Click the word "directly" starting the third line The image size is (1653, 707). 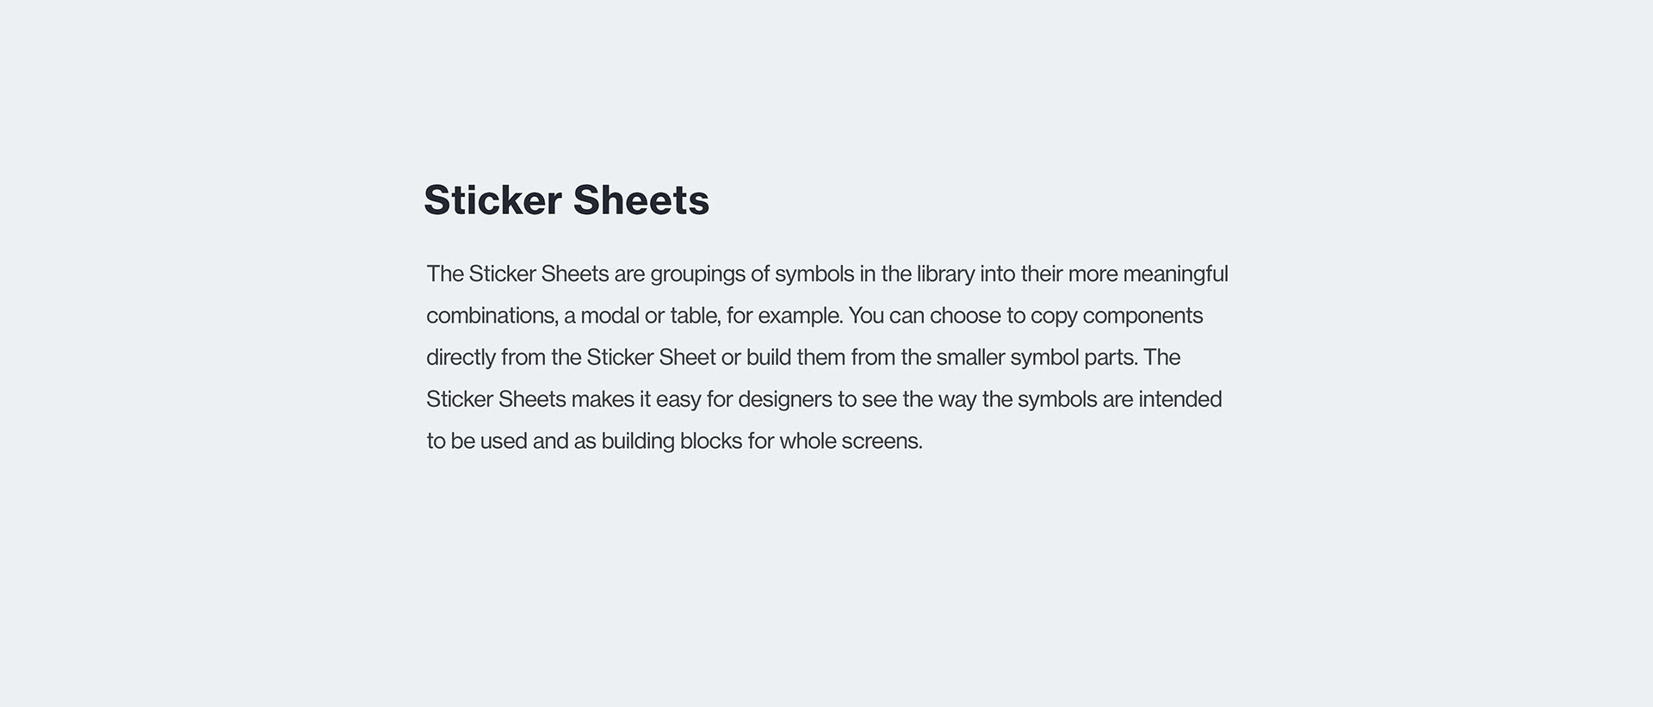click(x=461, y=357)
